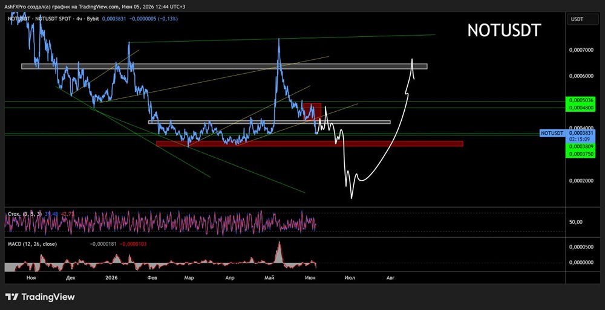Image resolution: width=605 pixels, height=310 pixels.
Task: Click the Май date on the time axis
Action: [269, 277]
